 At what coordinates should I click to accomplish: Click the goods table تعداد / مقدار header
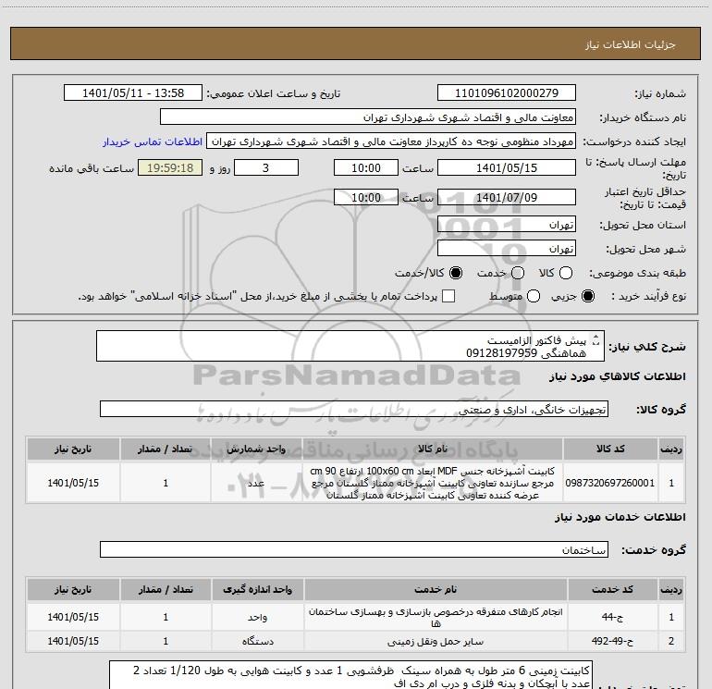(166, 449)
